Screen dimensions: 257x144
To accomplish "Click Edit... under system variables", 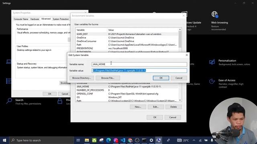I will pyautogui.click(x=156, y=107).
